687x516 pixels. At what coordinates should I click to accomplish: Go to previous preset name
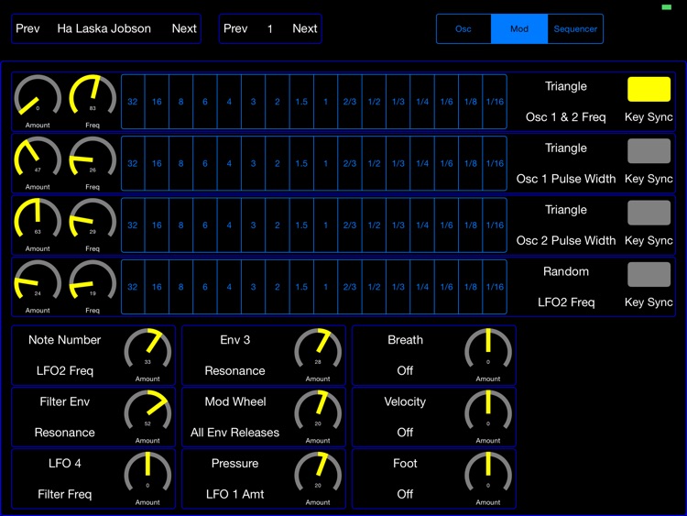(x=27, y=28)
